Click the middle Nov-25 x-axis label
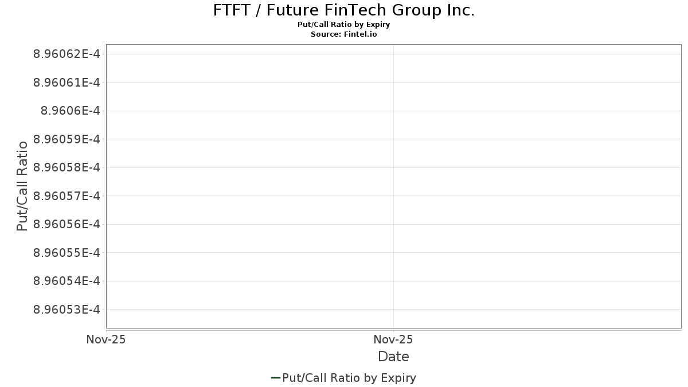The image size is (688, 387). 393,339
